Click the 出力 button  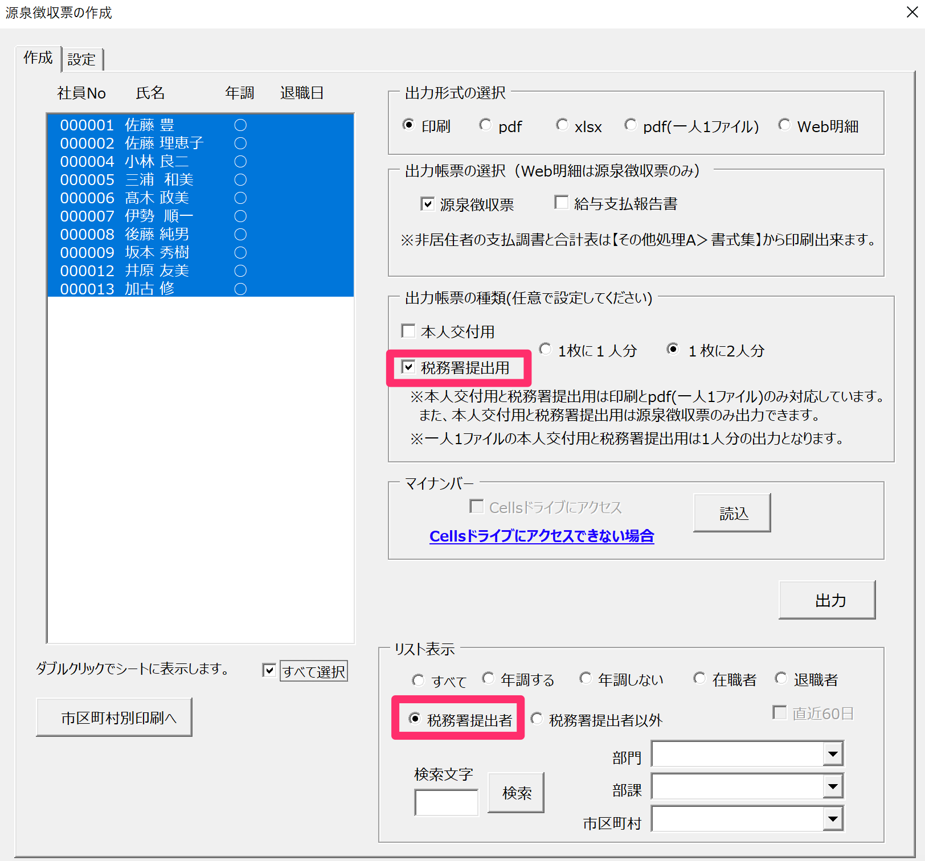[827, 600]
